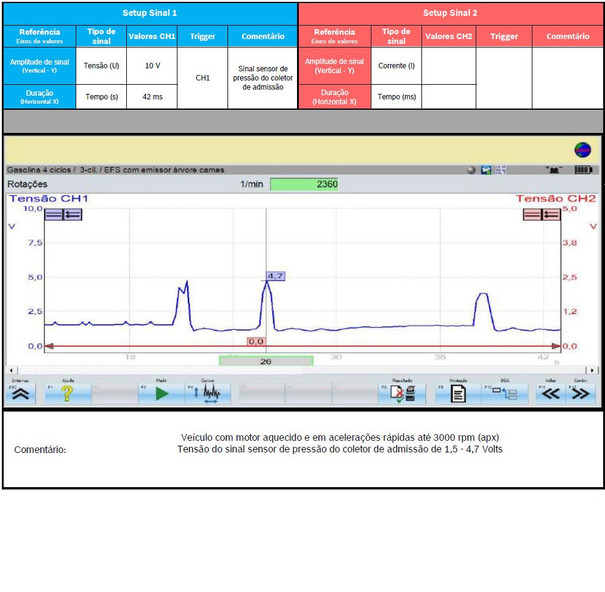Click the Rotações 2360 rpm value field
The height and width of the screenshot is (592, 605).
click(x=304, y=184)
